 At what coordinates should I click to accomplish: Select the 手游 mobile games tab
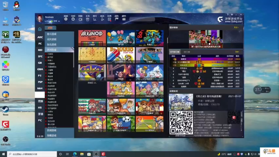click(x=40, y=114)
